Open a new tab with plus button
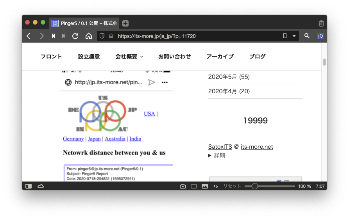349x219 pixels. [125, 23]
